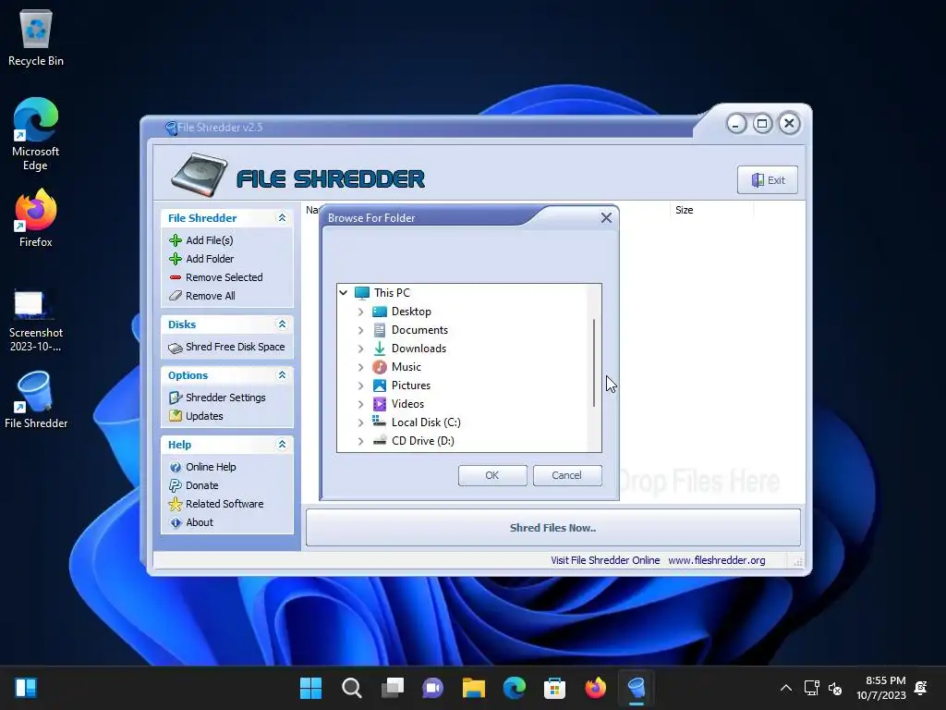
Task: Click the Online Help icon
Action: (x=176, y=467)
